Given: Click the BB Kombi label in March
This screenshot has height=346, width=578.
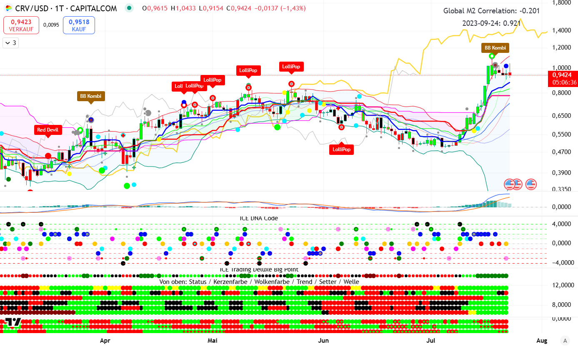Looking at the screenshot, I should 91,96.
